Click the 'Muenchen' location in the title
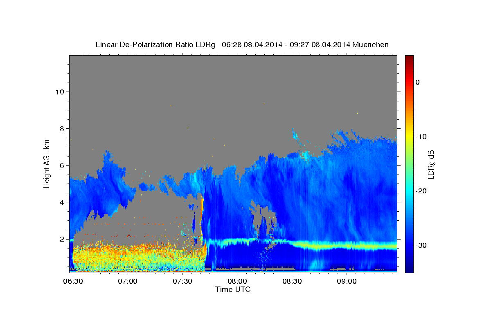 coord(371,45)
